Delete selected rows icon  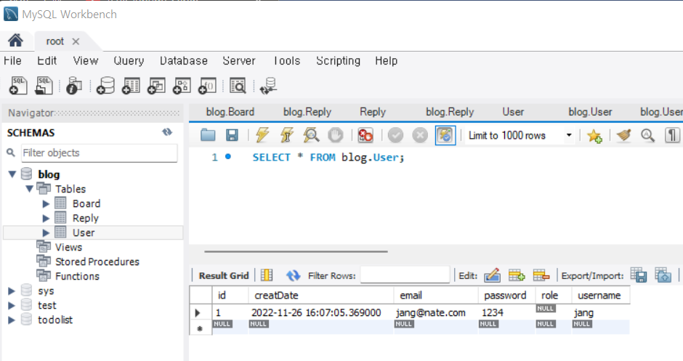(541, 275)
